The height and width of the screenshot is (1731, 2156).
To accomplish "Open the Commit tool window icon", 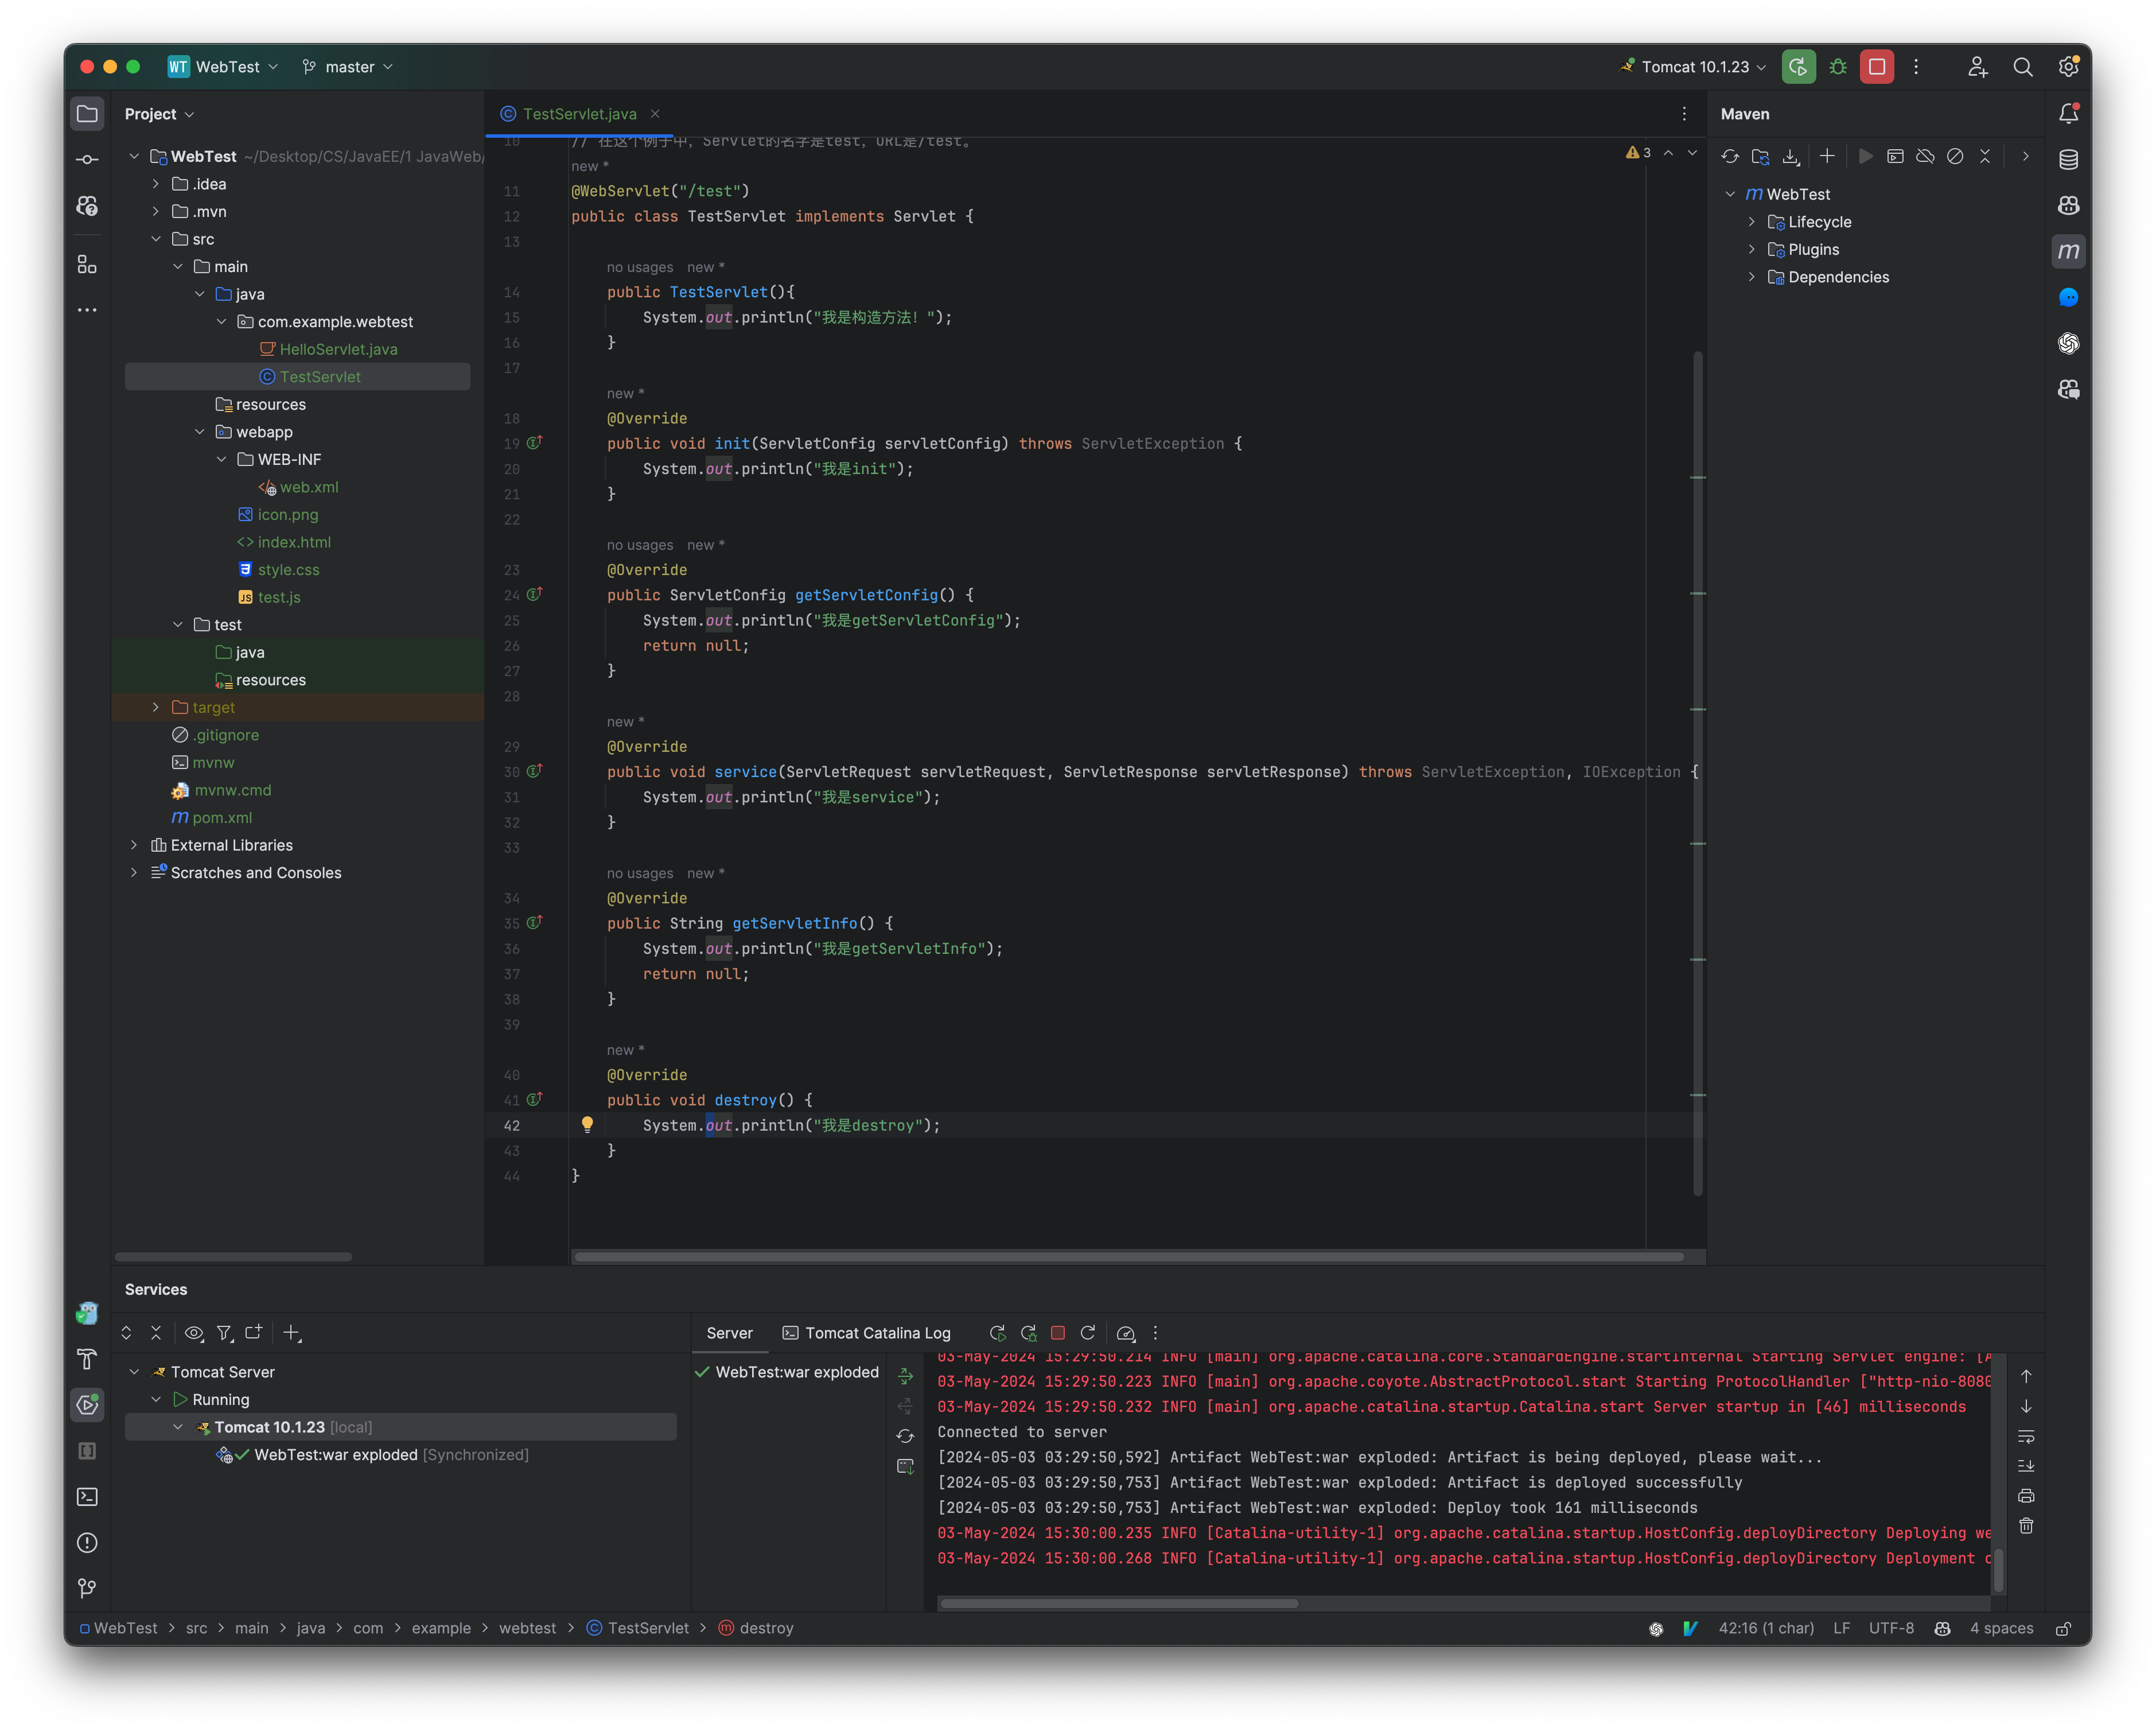I will (x=87, y=158).
